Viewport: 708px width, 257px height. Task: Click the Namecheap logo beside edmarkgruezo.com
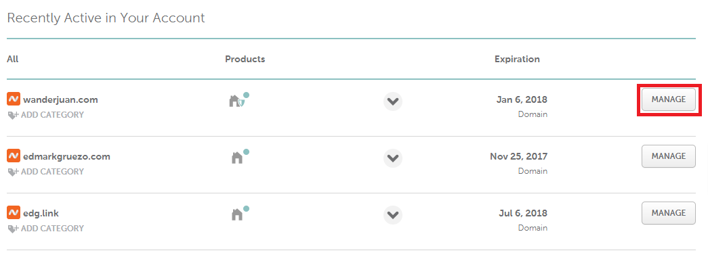point(14,156)
